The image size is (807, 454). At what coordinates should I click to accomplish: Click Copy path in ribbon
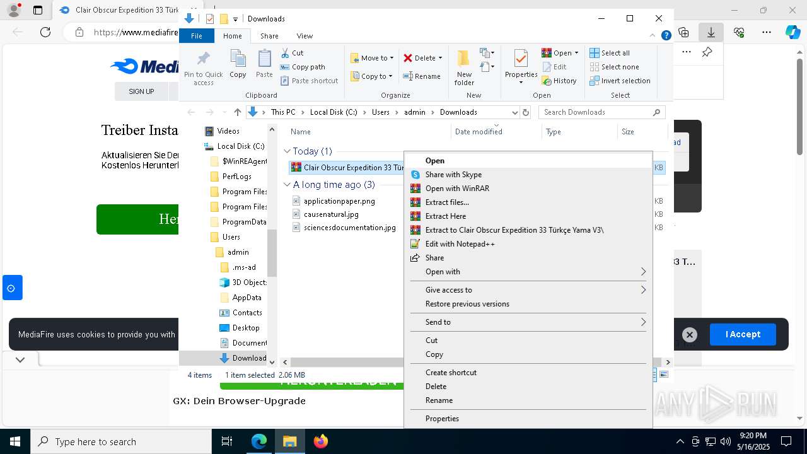(303, 67)
